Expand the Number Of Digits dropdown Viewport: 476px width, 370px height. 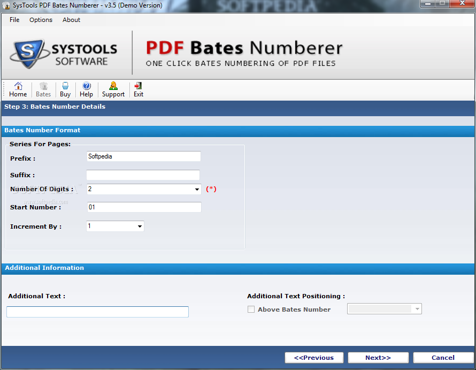click(197, 189)
